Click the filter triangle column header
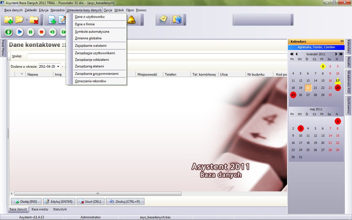The image size is (352, 220). 22,74
